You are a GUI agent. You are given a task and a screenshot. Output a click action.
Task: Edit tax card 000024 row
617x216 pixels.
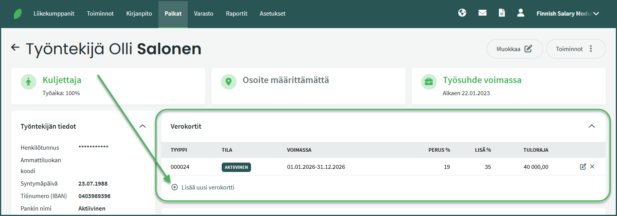pyautogui.click(x=583, y=166)
